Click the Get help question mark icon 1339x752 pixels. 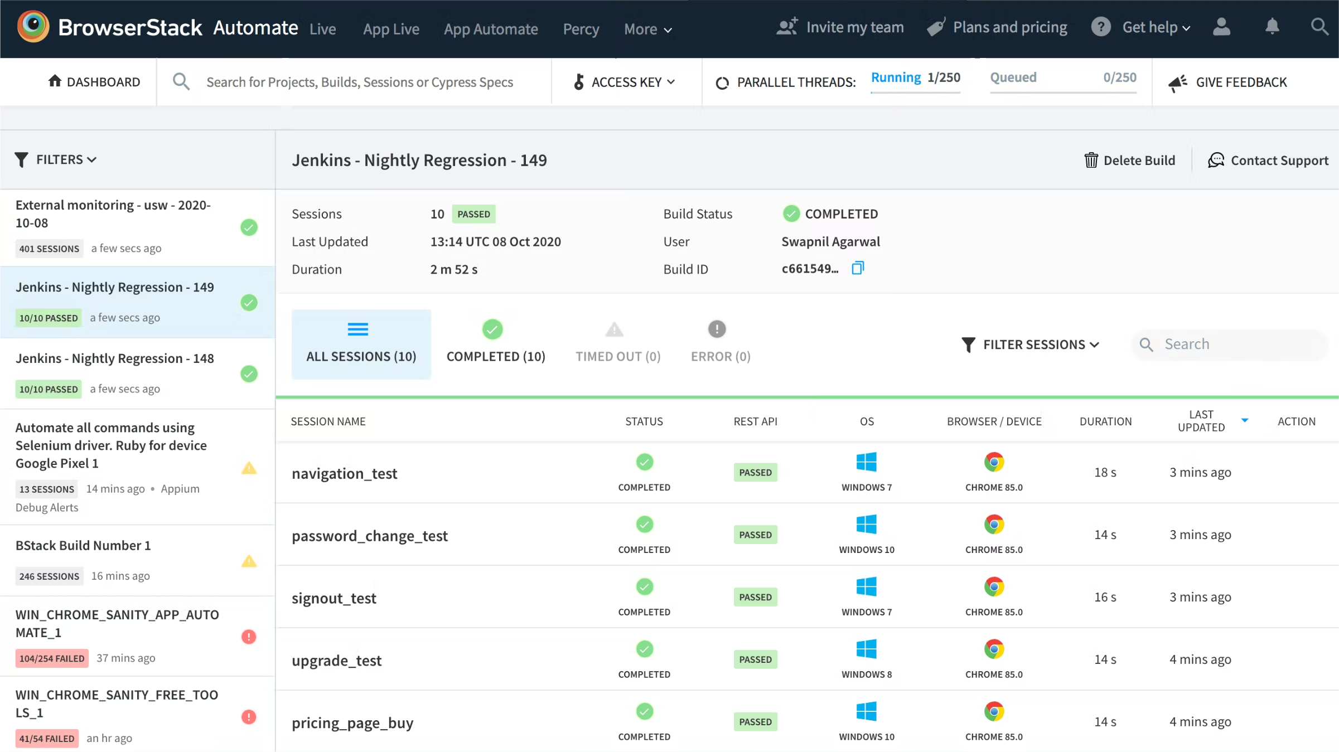tap(1101, 27)
